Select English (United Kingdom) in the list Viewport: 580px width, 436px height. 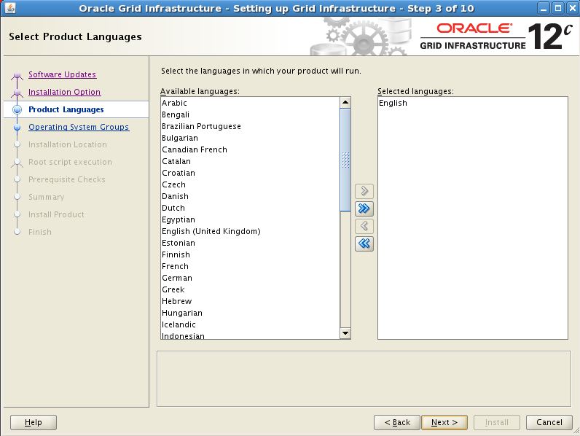(250, 231)
